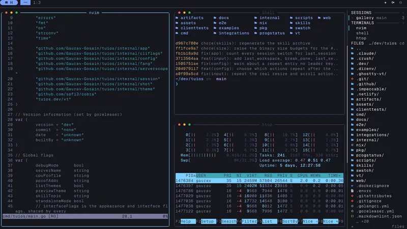Image resolution: width=407 pixels, height=229 pixels.
Task: Click the icon beside .golangci.yml
Action: [352, 206]
